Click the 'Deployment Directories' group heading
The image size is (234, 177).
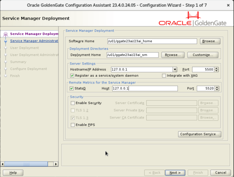[x=89, y=49]
